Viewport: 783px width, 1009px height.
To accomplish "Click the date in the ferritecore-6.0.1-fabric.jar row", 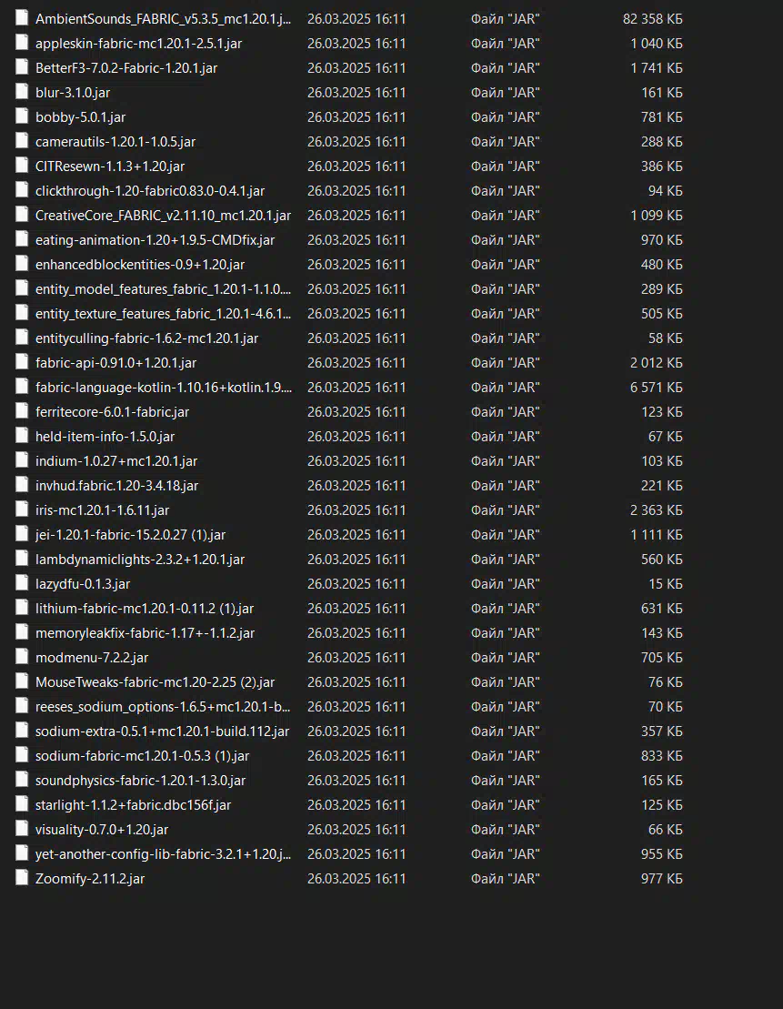I will tap(356, 412).
